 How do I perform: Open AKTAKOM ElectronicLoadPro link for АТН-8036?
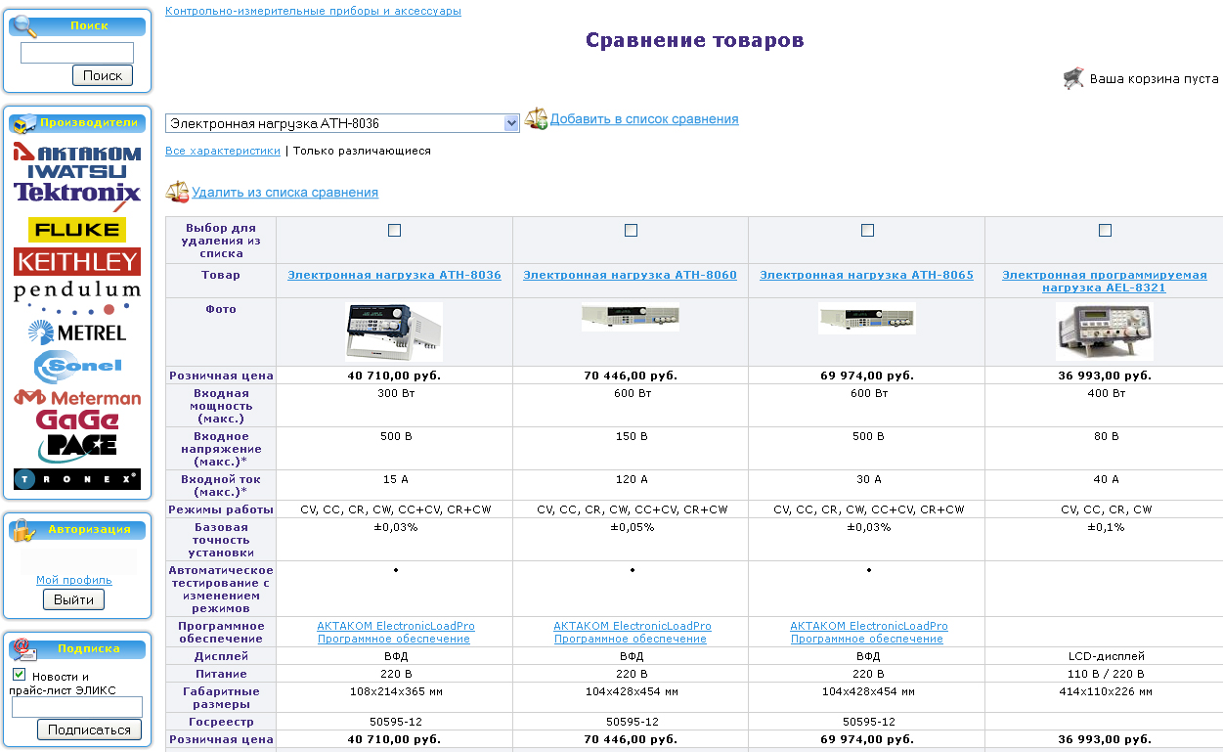pos(396,626)
